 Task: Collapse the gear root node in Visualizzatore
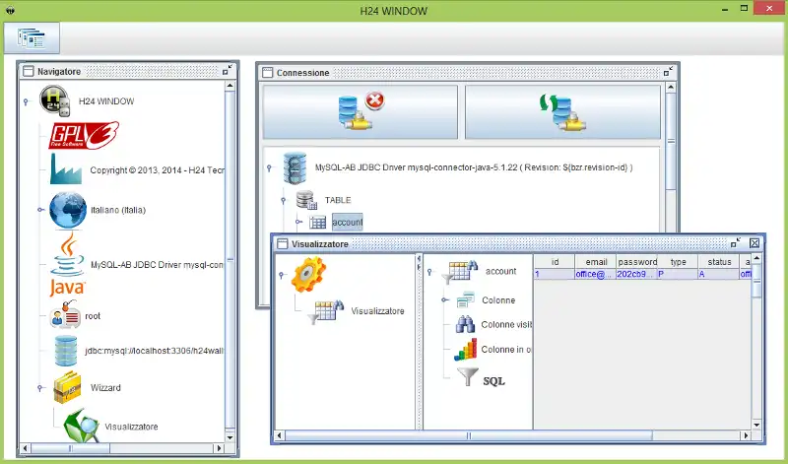click(282, 275)
